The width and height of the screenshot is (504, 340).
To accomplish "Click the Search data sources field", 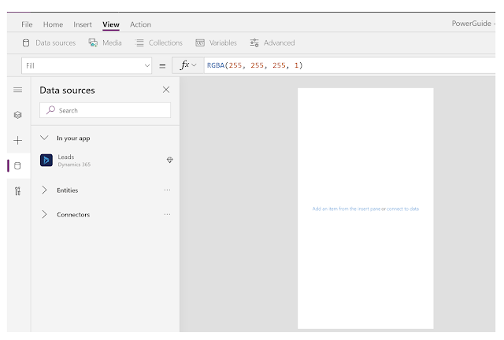I will click(x=105, y=110).
